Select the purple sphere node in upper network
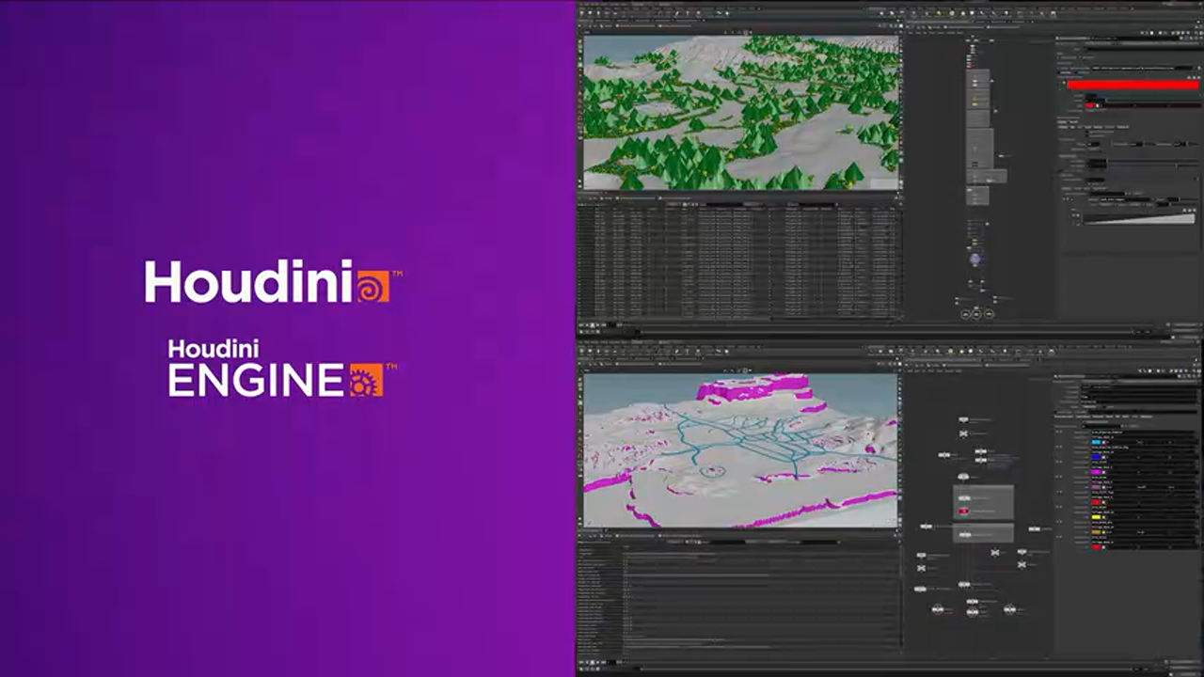Viewport: 1204px width, 677px height. point(975,259)
